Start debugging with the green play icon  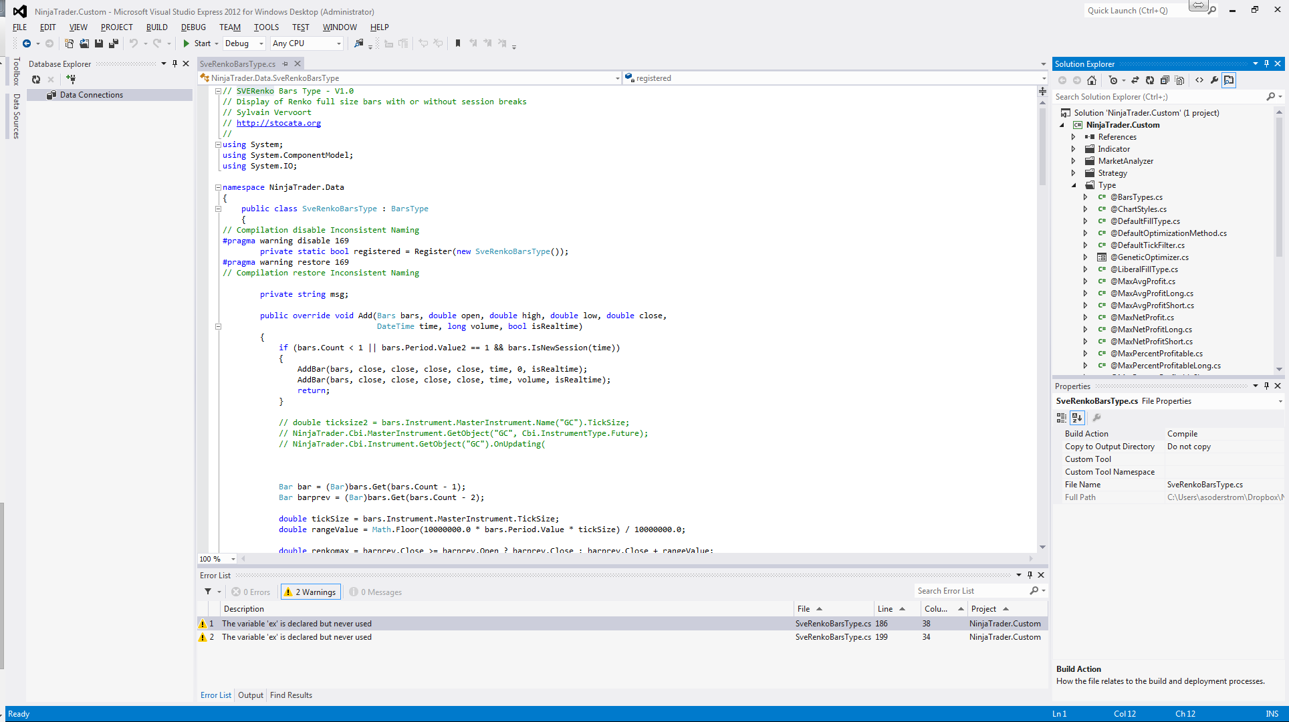(187, 43)
